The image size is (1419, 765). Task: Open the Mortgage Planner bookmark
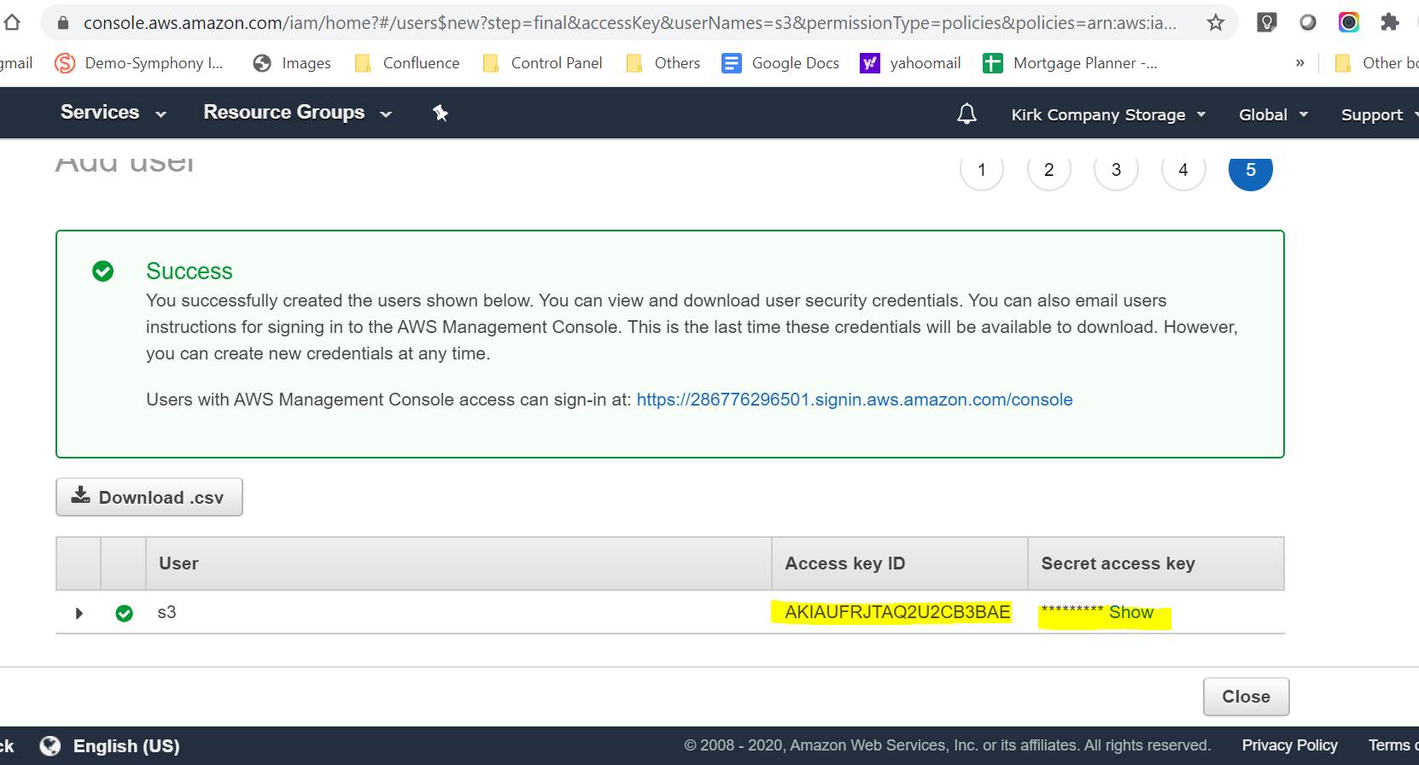click(1071, 63)
